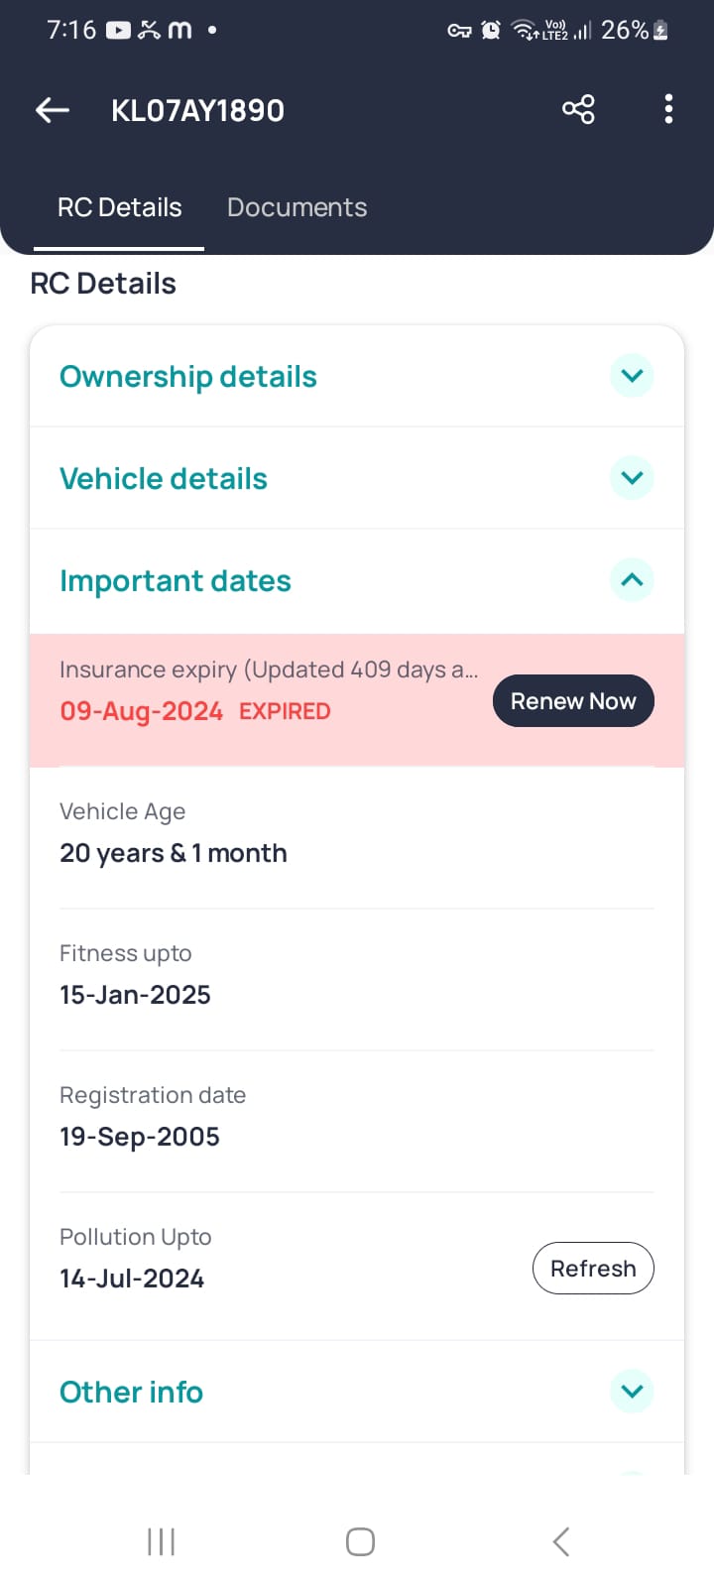The image size is (714, 1587).
Task: Open the three-dot overflow menu
Action: coord(668,109)
